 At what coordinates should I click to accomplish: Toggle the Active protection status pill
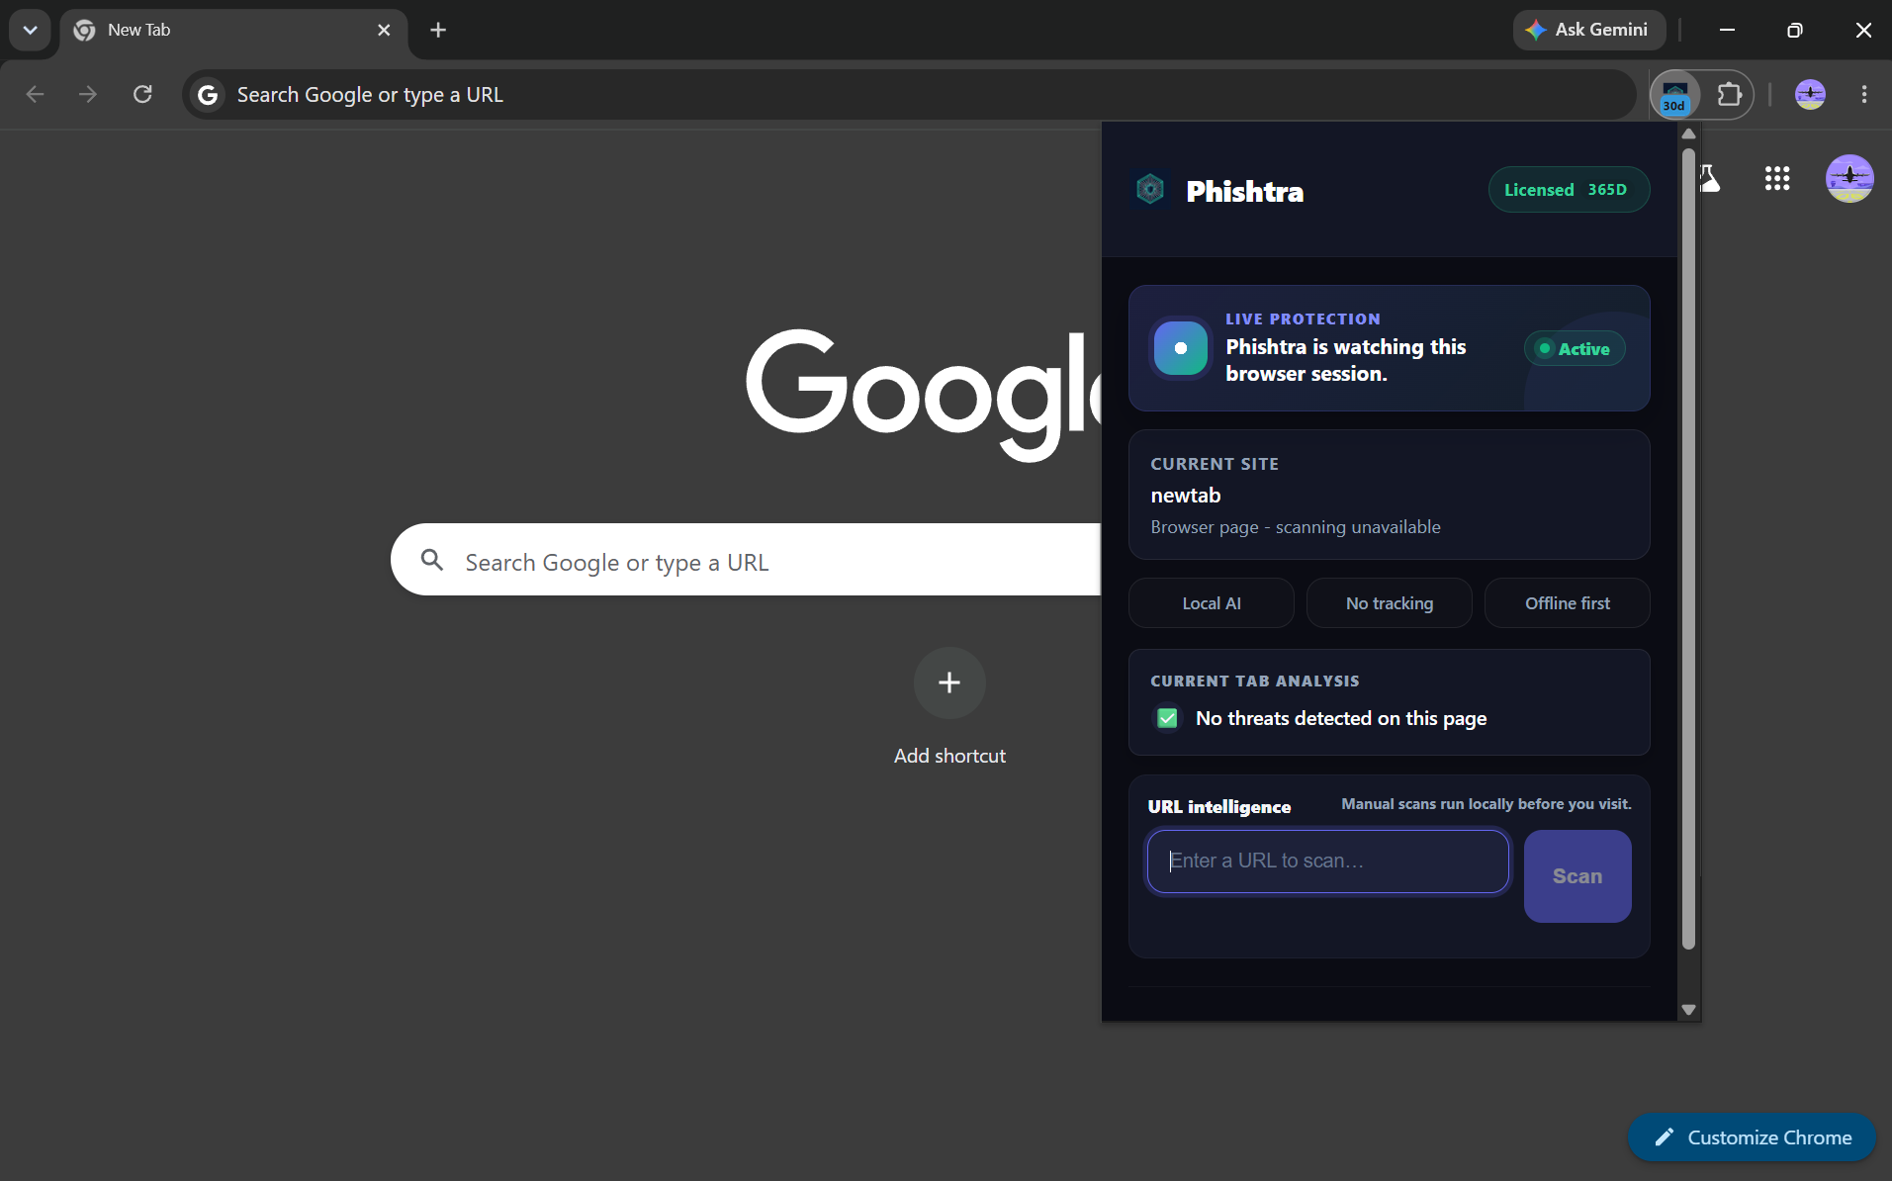point(1575,348)
